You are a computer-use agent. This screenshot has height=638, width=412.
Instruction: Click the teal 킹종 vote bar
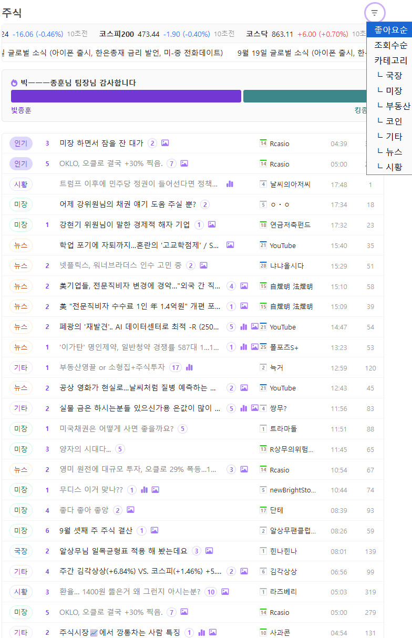pyautogui.click(x=305, y=96)
